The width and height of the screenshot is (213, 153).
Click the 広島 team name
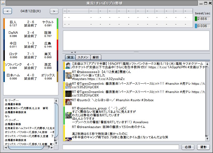[x=48, y=43]
